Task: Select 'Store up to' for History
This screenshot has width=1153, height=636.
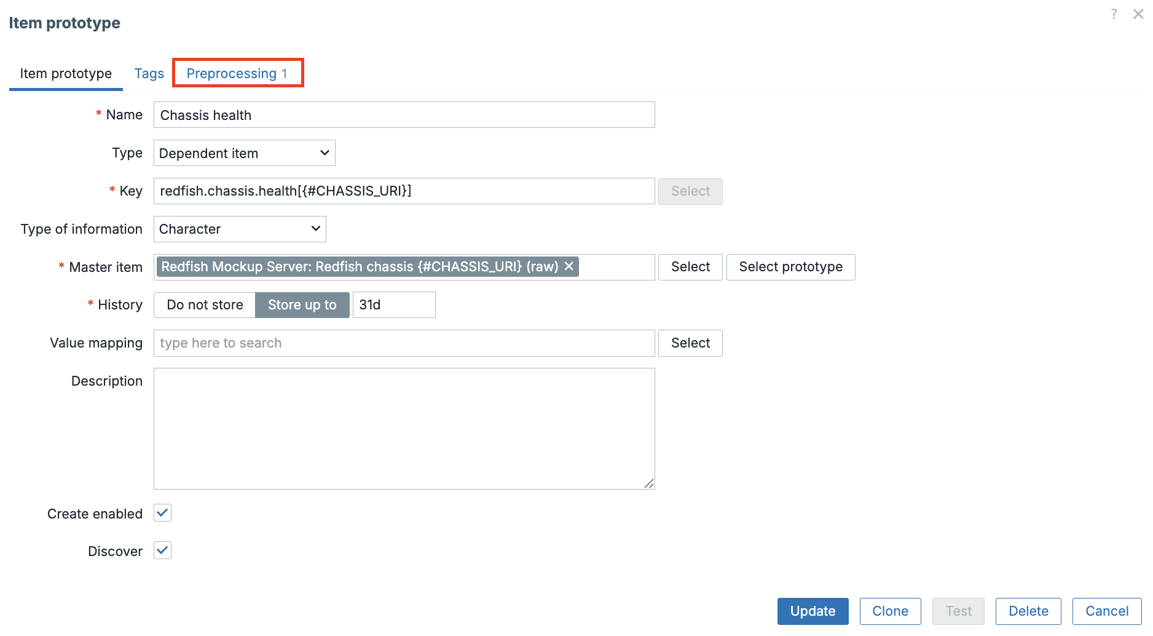Action: (302, 304)
